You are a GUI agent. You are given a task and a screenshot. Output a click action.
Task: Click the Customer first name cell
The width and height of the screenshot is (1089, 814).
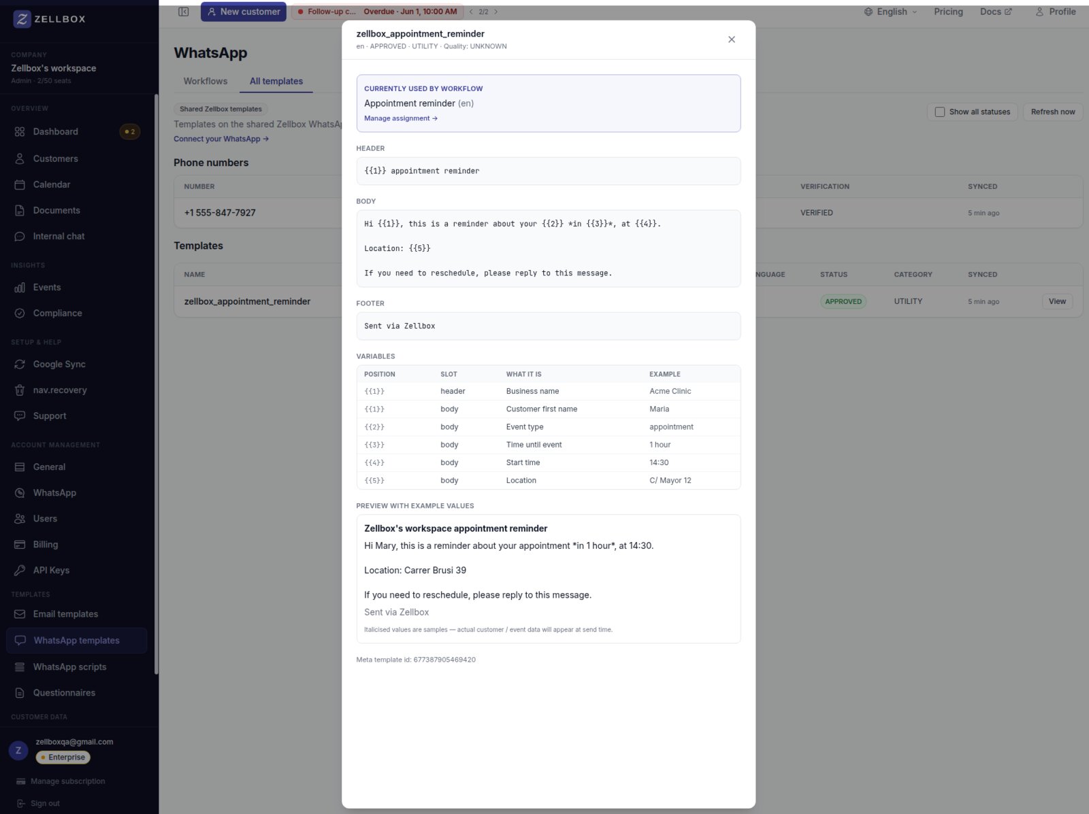pyautogui.click(x=541, y=409)
